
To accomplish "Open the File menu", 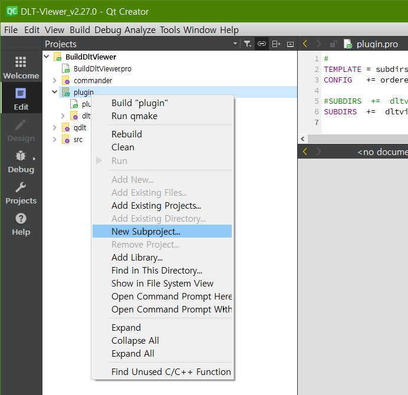I will [11, 30].
